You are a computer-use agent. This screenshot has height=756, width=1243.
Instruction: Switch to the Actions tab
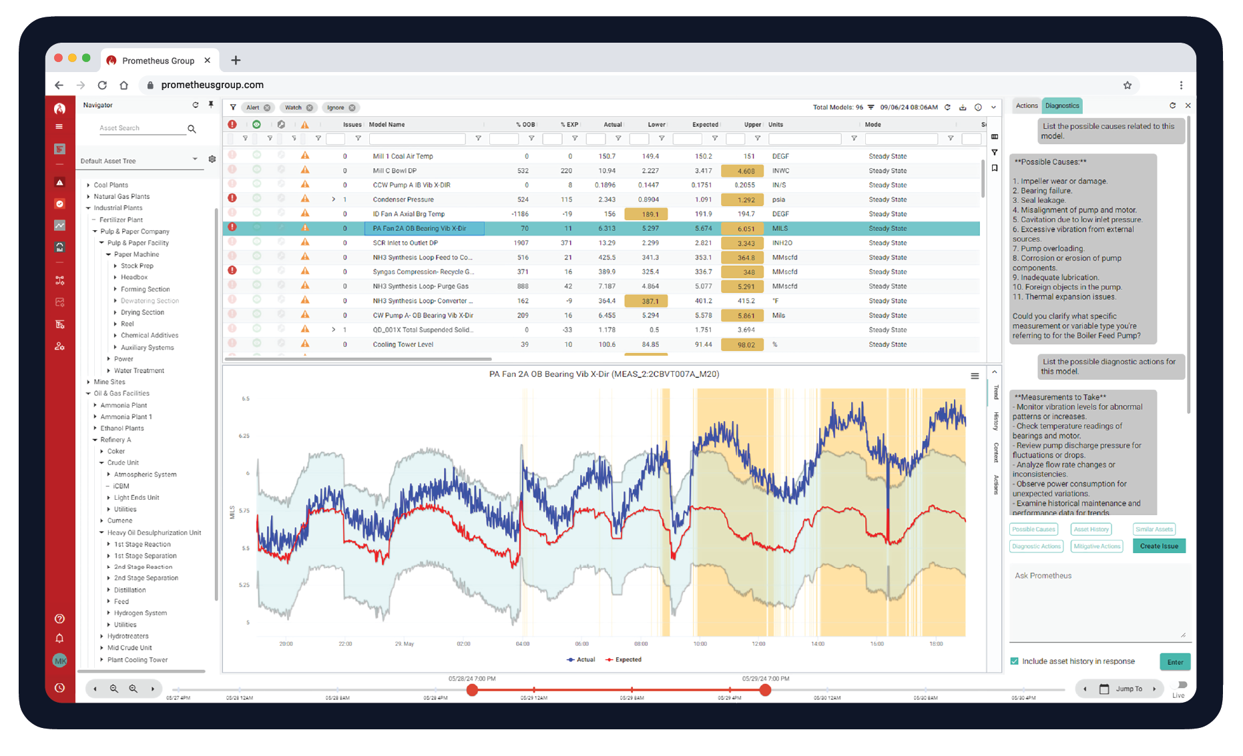pos(1026,105)
